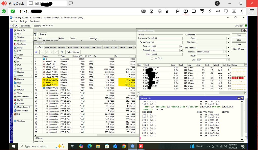Click the AnyDesk keyboard settings icon
Viewport: 258px width, 150px height.
click(218, 11)
